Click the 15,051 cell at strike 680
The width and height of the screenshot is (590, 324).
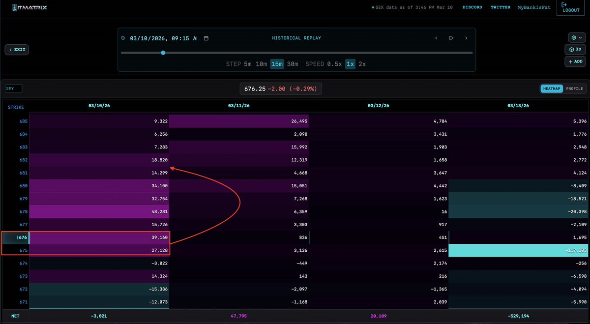point(239,186)
